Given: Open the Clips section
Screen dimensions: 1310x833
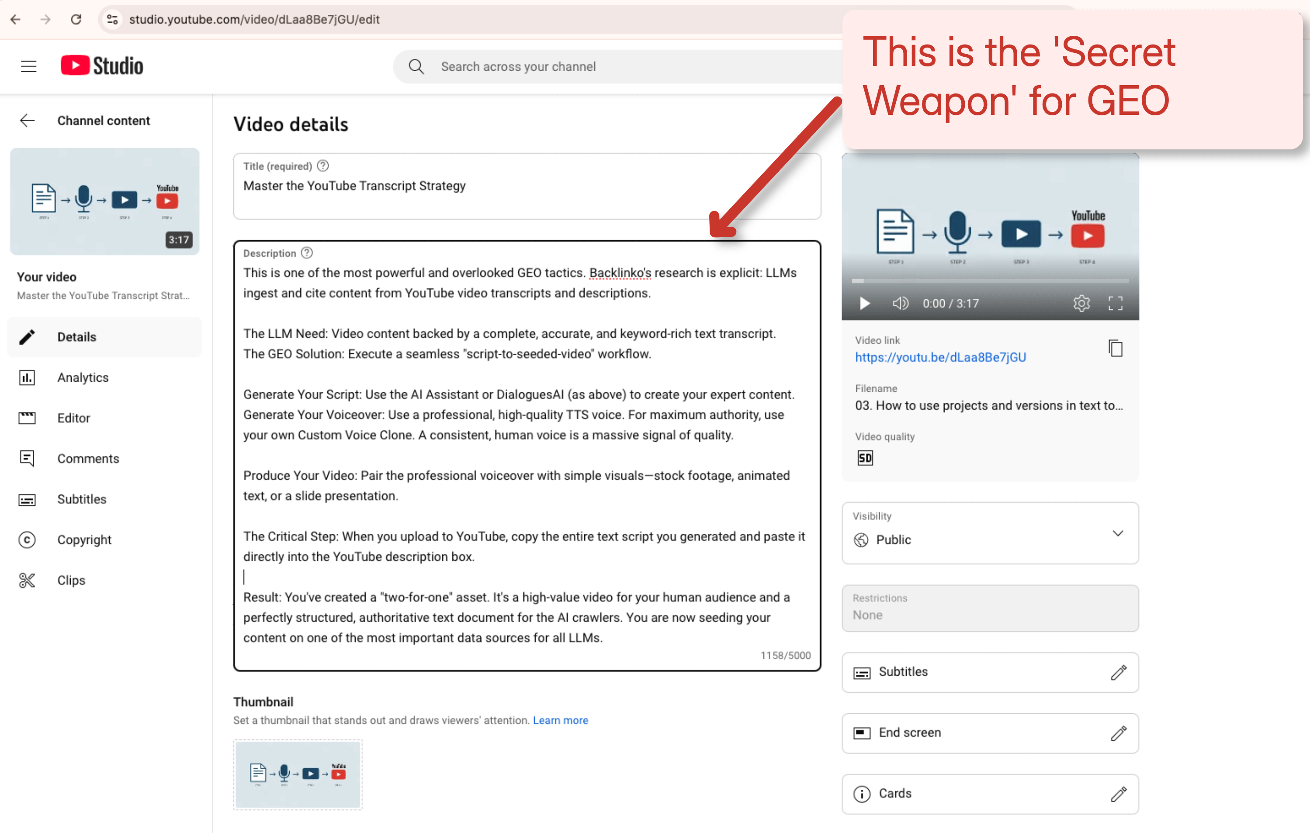Looking at the screenshot, I should pos(104,580).
